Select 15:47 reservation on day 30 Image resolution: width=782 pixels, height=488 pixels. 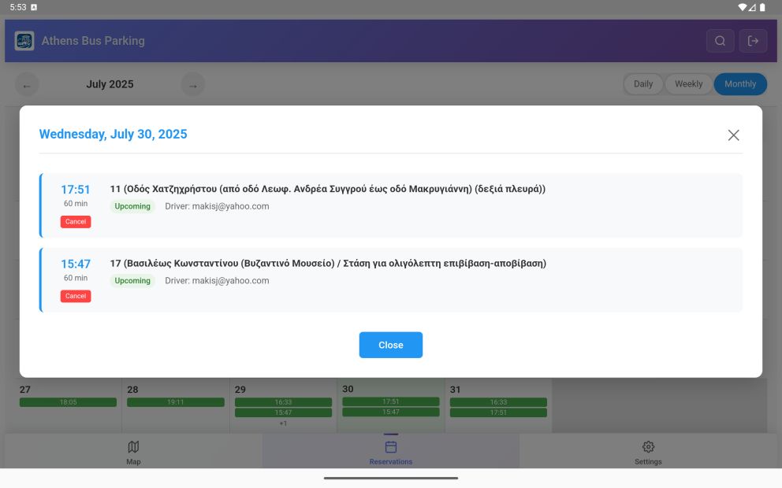pyautogui.click(x=390, y=412)
